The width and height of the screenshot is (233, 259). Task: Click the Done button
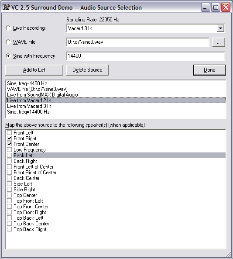pos(209,70)
